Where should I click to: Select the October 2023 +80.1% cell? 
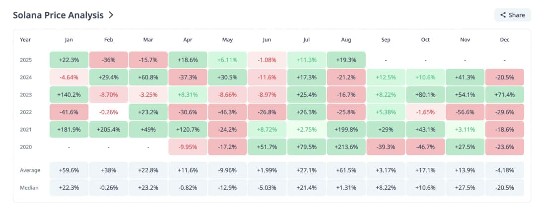pyautogui.click(x=425, y=94)
